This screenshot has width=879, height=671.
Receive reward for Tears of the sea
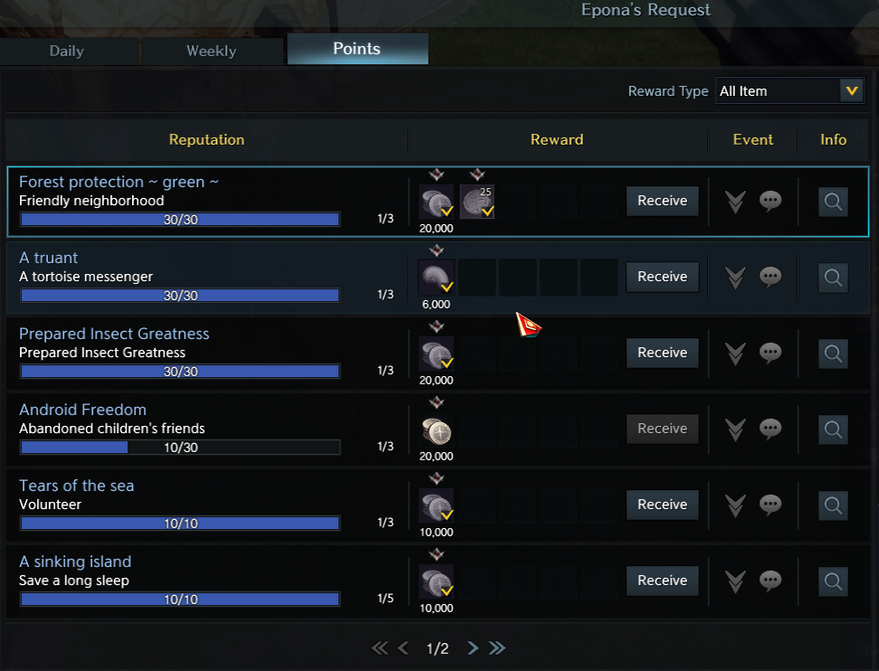coord(662,505)
